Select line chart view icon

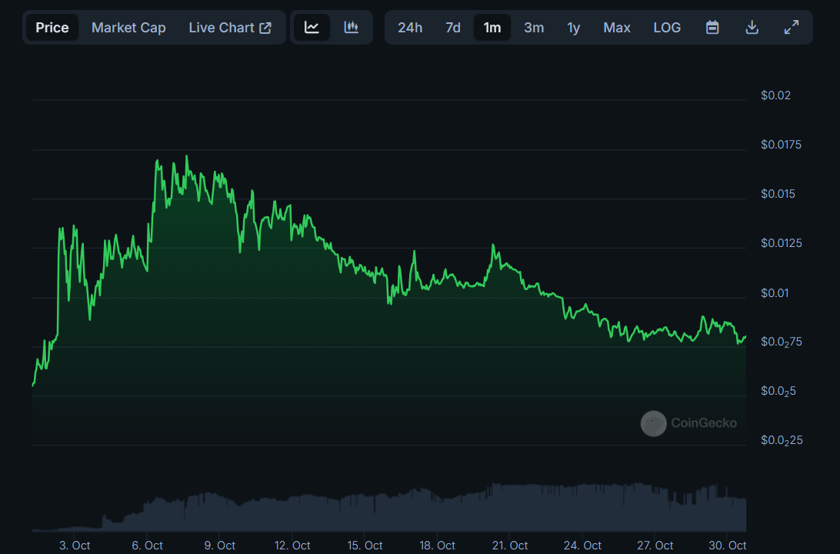(x=312, y=28)
